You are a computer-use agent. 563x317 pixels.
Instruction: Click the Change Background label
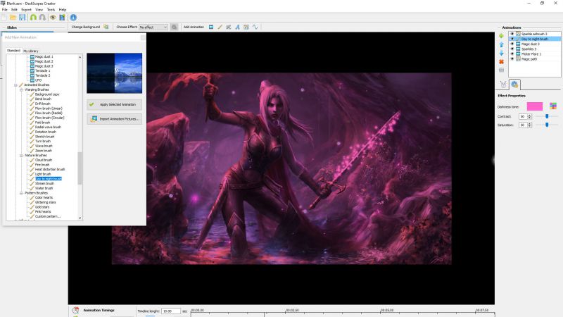coord(85,27)
